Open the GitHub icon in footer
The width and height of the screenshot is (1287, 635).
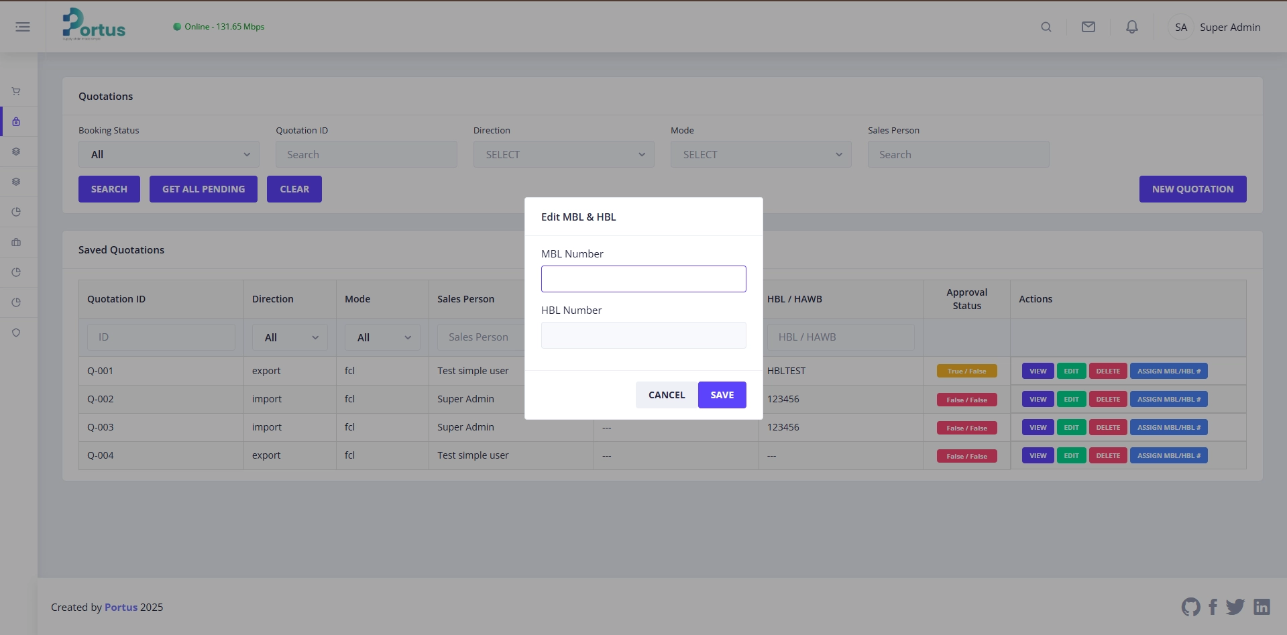[1190, 607]
